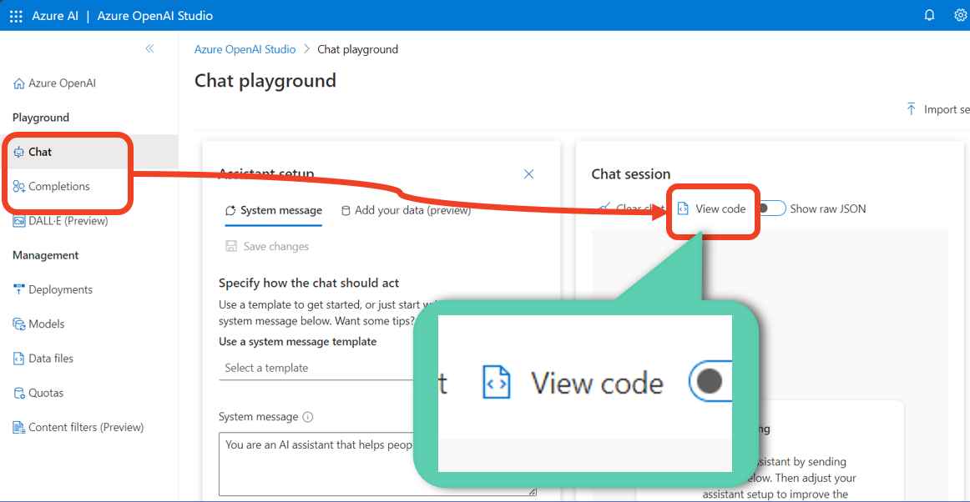Screen dimensions: 970x502
Task: Open Content filters (Preview) page
Action: (x=85, y=427)
